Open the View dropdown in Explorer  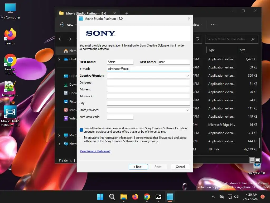(198, 25)
